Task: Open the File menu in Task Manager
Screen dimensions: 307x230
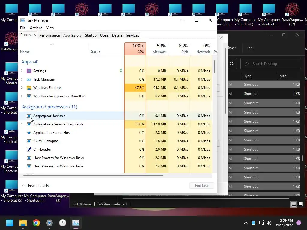Action: [23, 28]
